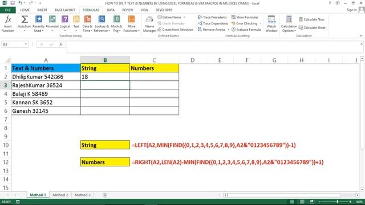Zoom in with the plus button

pyautogui.click(x=350, y=202)
